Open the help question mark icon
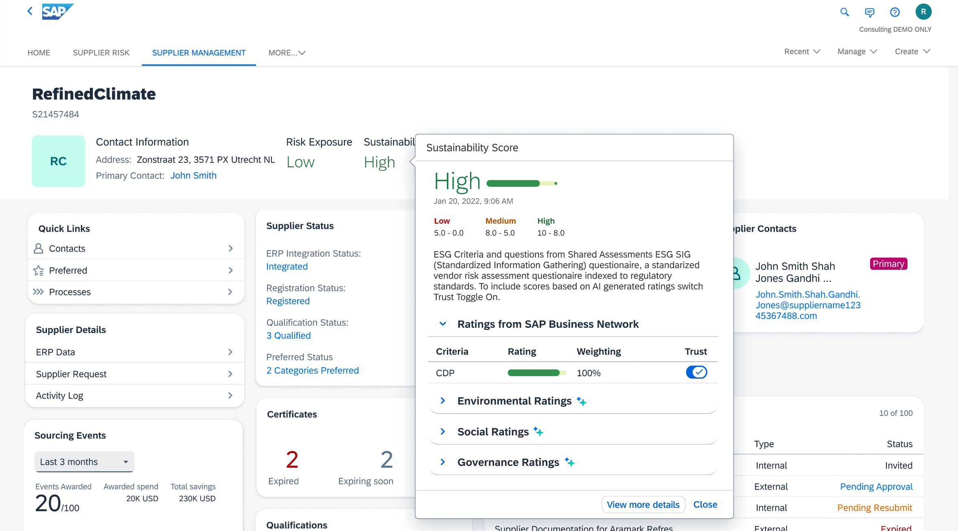The height and width of the screenshot is (531, 958). 895,12
